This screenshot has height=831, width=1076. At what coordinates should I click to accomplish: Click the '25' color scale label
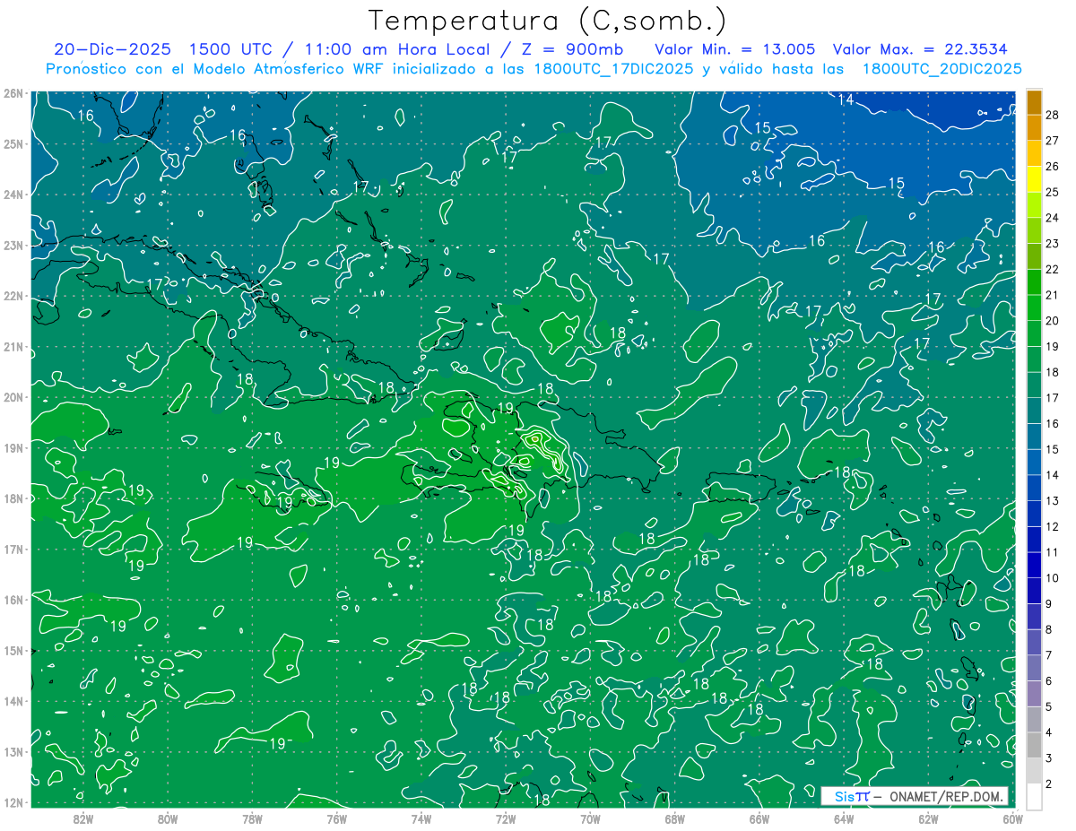pyautogui.click(x=1052, y=192)
